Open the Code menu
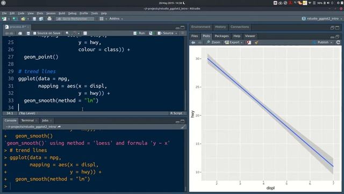The width and height of the screenshot is (344, 194). click(x=21, y=13)
